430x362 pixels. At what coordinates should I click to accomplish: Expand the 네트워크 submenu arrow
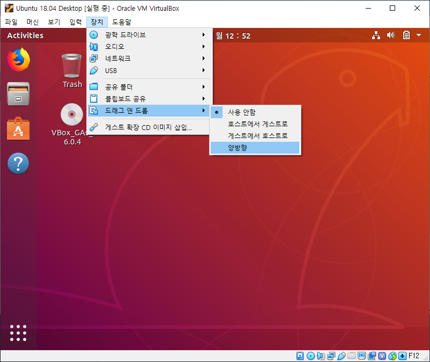(204, 58)
